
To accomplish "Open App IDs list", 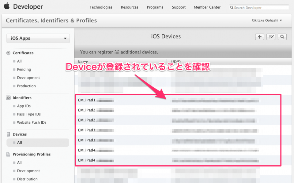I will pos(24,106).
